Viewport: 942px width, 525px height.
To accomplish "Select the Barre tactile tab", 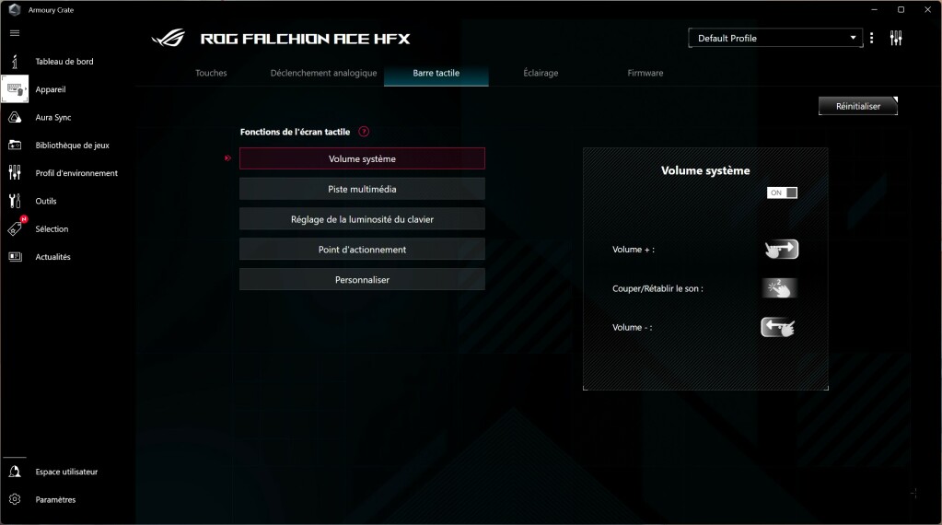I will point(436,73).
